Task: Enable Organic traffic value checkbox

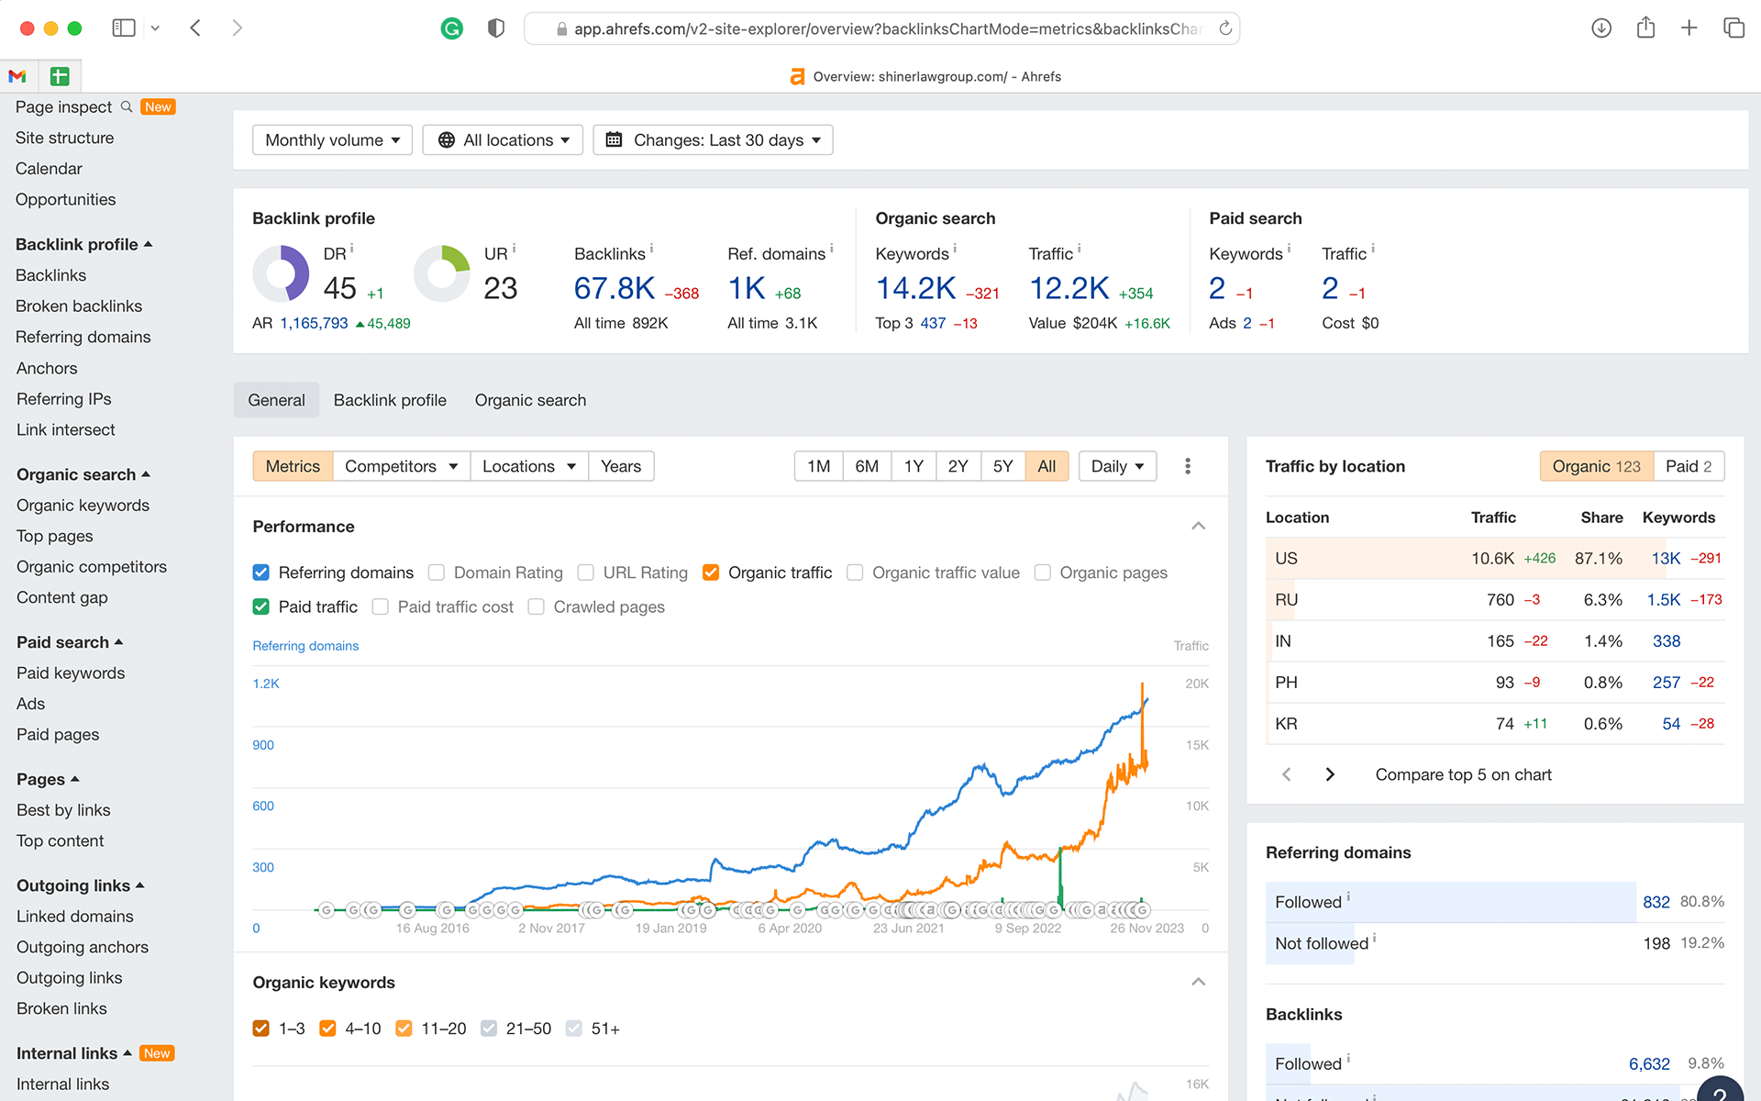Action: (855, 573)
